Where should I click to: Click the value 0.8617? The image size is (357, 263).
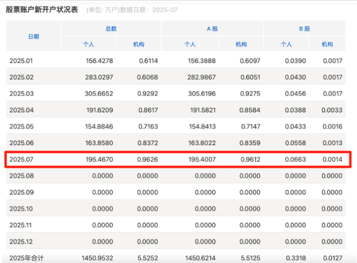(148, 110)
